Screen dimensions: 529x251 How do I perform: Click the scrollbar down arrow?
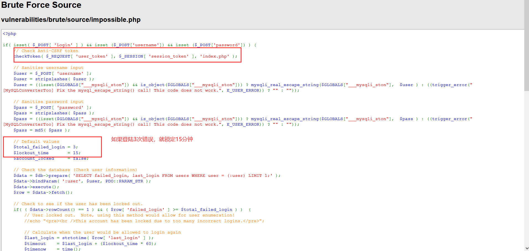(527, 248)
